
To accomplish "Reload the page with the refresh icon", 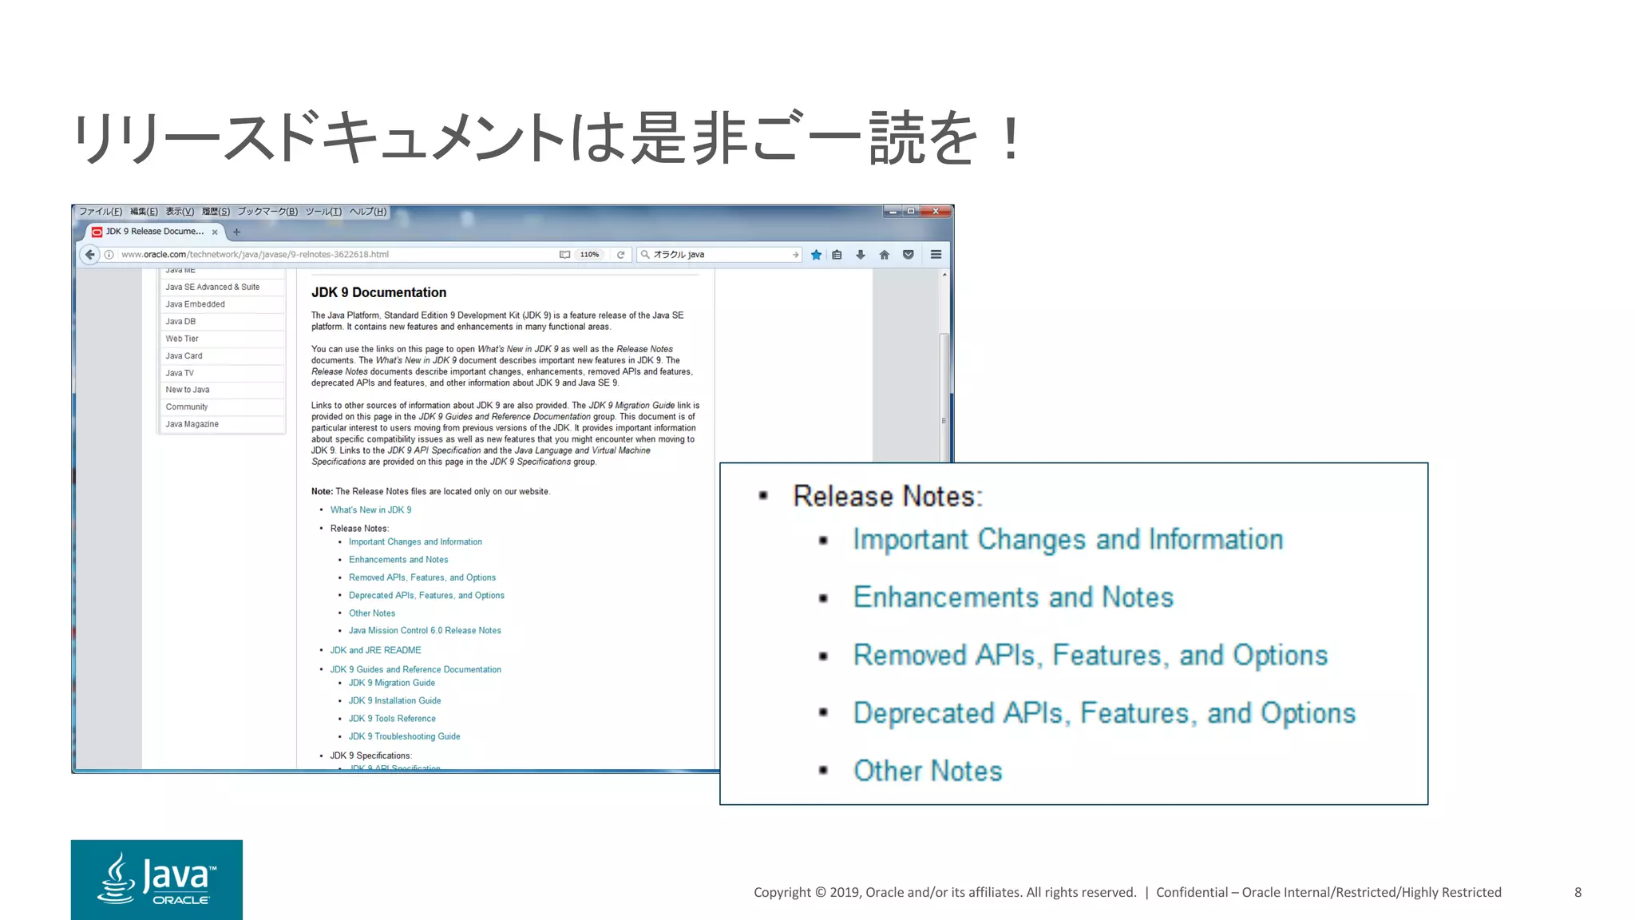I will click(620, 255).
